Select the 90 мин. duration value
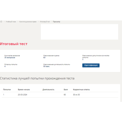The image size is (122, 122). [x=46, y=66]
